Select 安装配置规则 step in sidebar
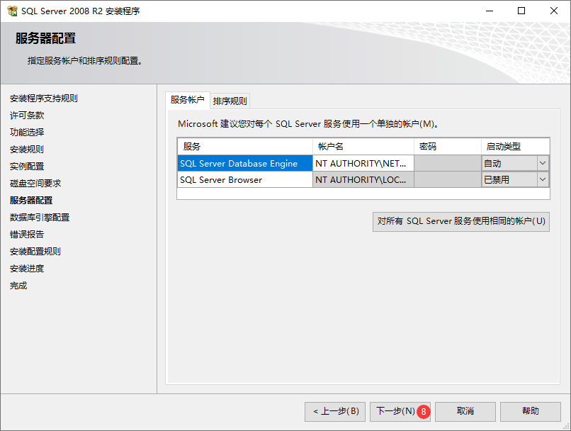 click(35, 252)
